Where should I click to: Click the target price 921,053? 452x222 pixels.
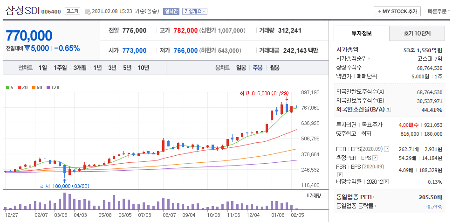click(x=433, y=125)
